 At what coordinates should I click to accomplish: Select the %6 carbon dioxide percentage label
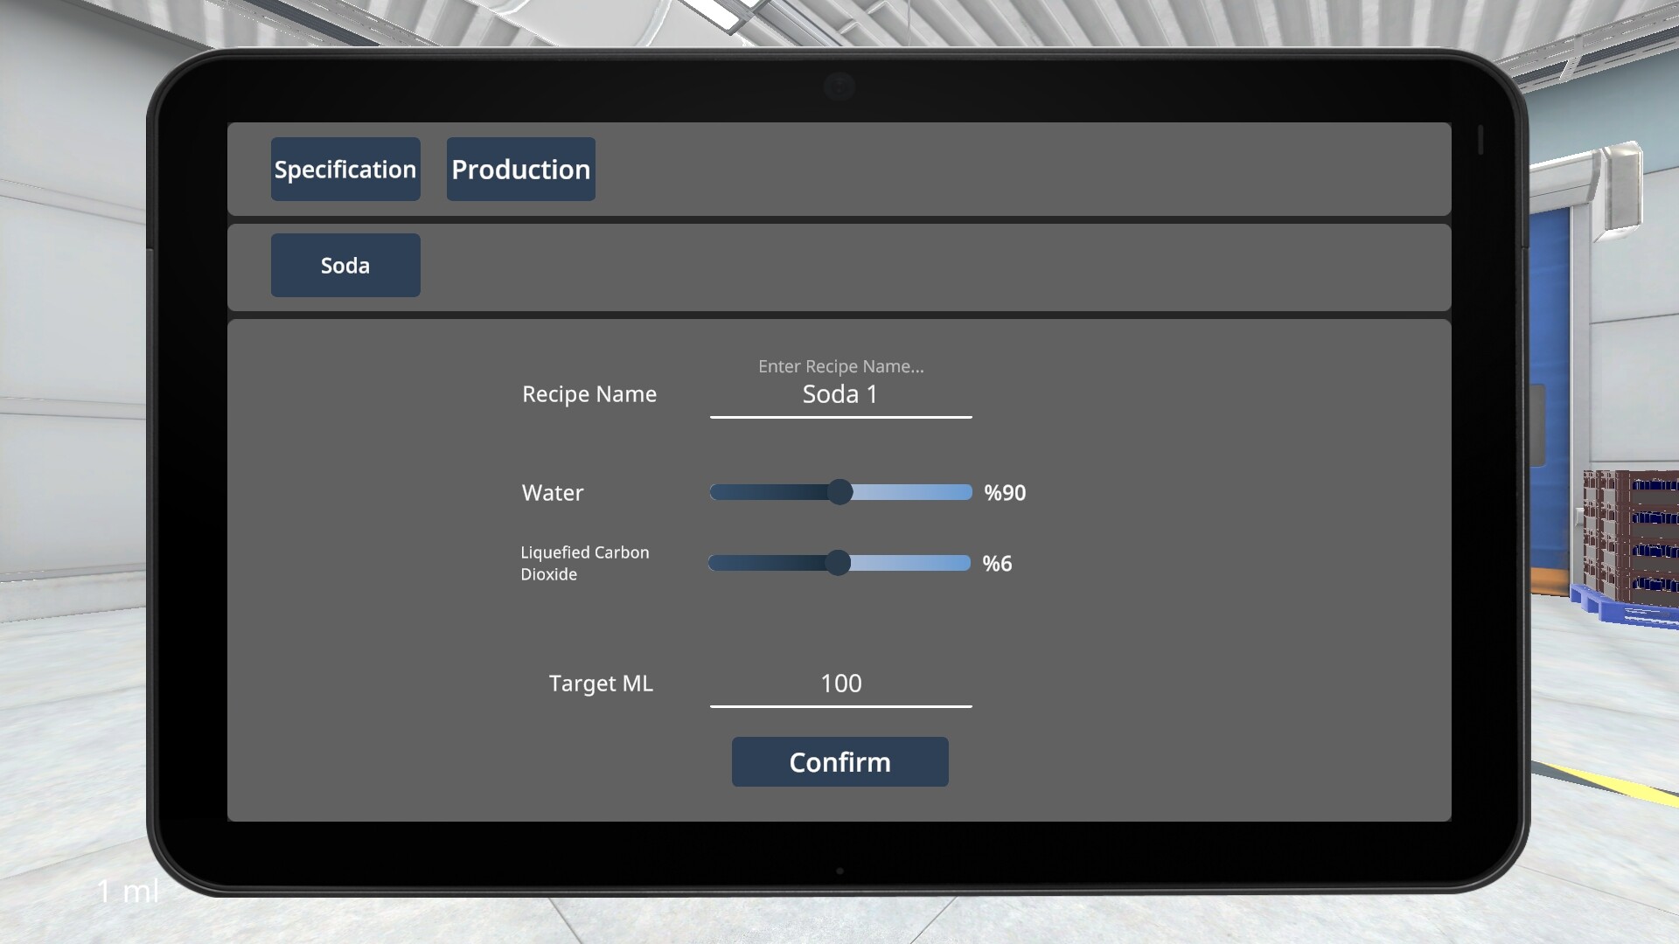998,564
